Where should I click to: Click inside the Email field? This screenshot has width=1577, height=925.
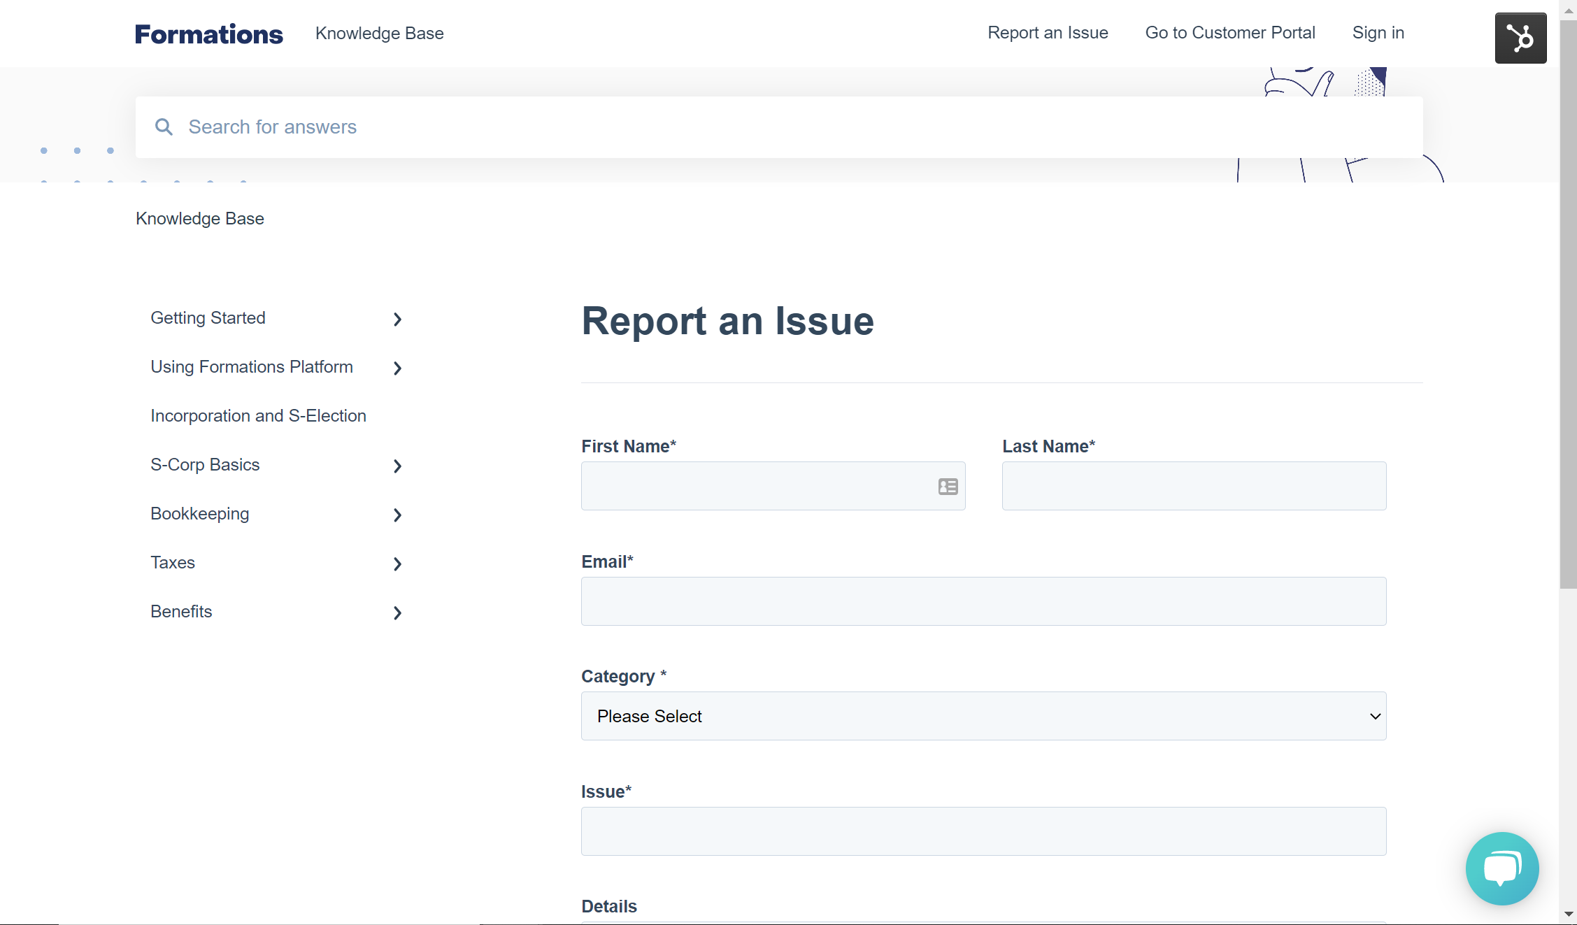pyautogui.click(x=983, y=601)
